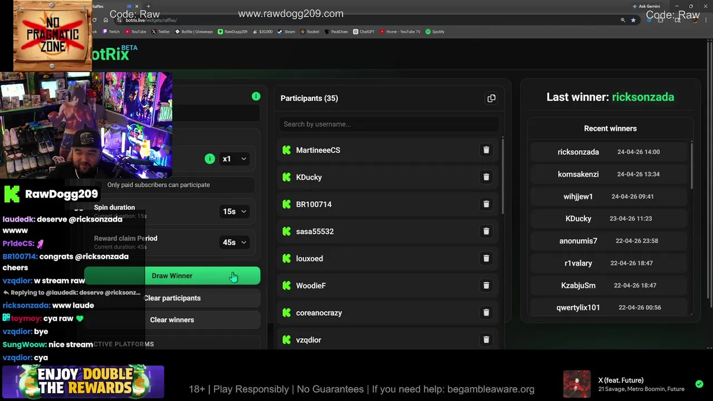Delete MartineeeCS from participants

[486, 150]
